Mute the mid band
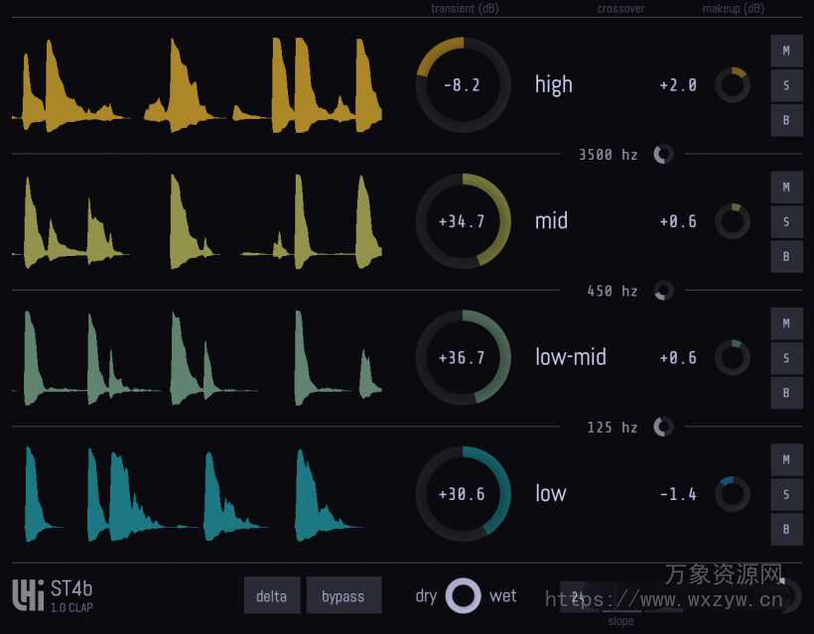Image resolution: width=814 pixels, height=634 pixels. [786, 187]
